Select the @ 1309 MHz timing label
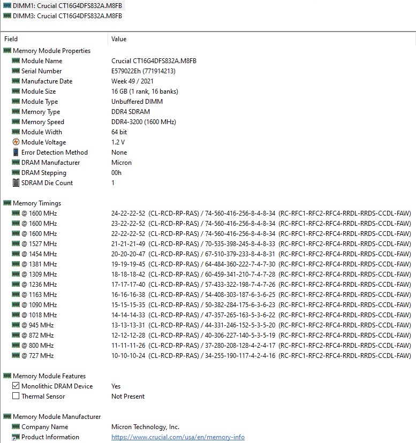Viewport: 416px width, 443px height. [x=39, y=274]
